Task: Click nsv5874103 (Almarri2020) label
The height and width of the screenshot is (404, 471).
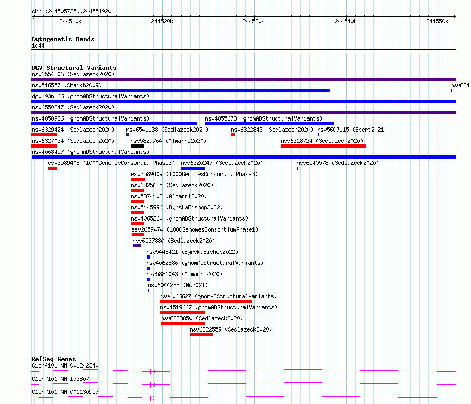Action: [x=169, y=196]
